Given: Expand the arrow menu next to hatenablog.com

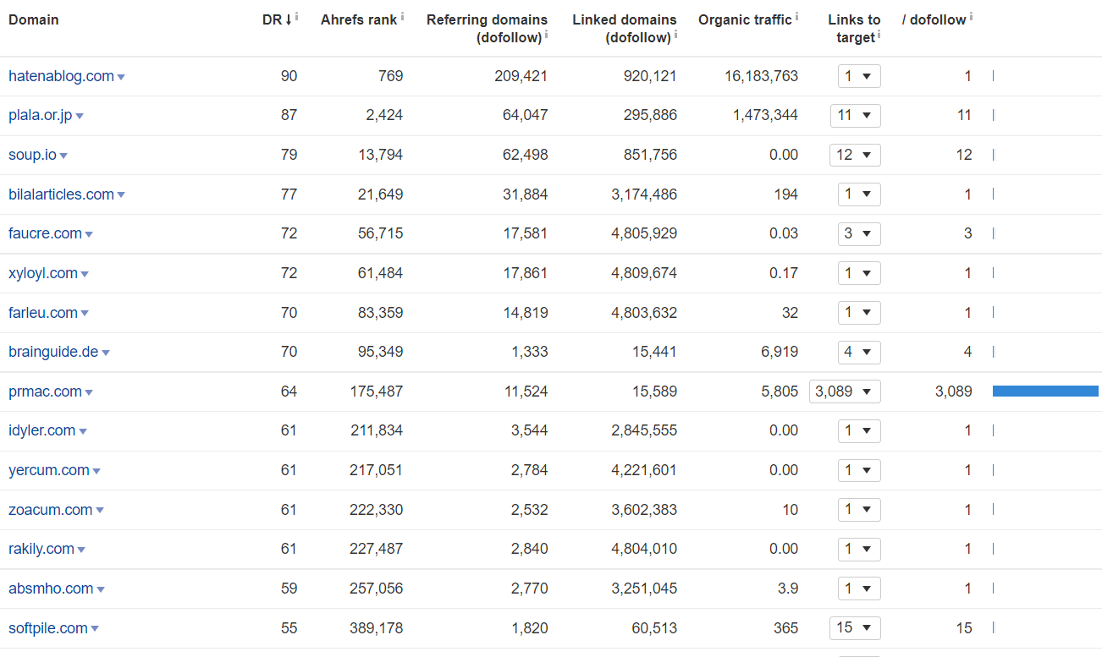Looking at the screenshot, I should [121, 77].
